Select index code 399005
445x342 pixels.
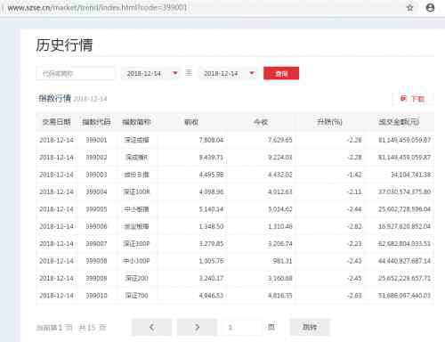coord(96,209)
